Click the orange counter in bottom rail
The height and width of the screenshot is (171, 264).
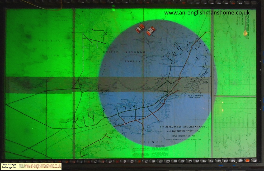tap(247, 161)
